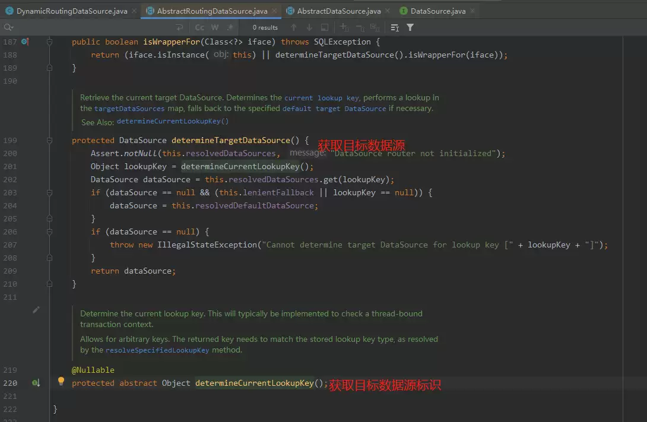Click 'lenientFallback' field on line 203
Screen dimensions: 647x422
pos(278,193)
